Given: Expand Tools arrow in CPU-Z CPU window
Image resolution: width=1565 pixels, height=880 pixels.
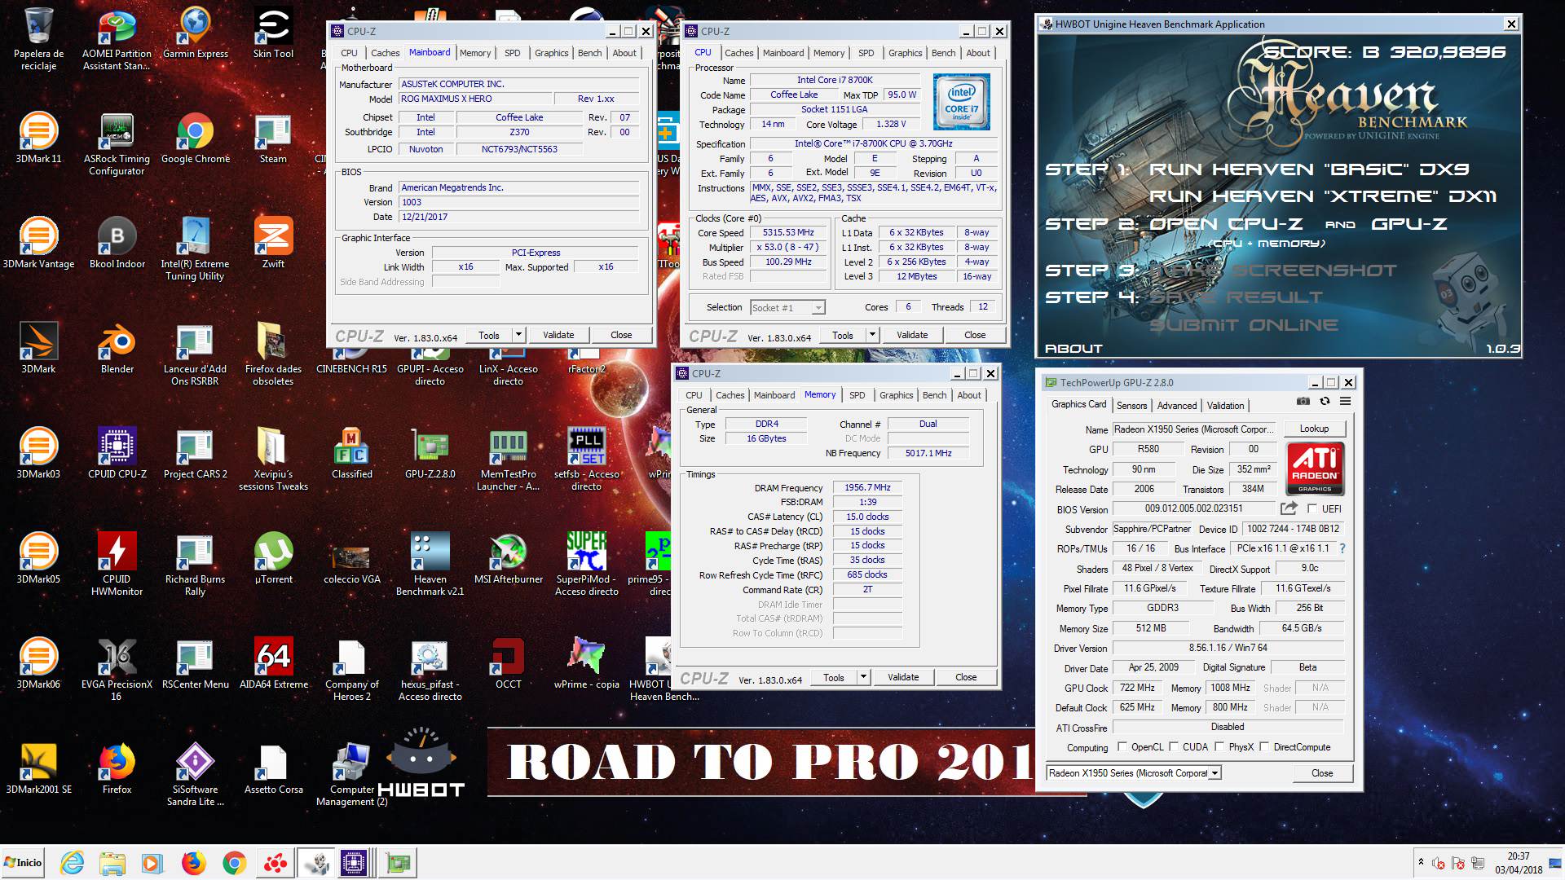Looking at the screenshot, I should coord(872,335).
